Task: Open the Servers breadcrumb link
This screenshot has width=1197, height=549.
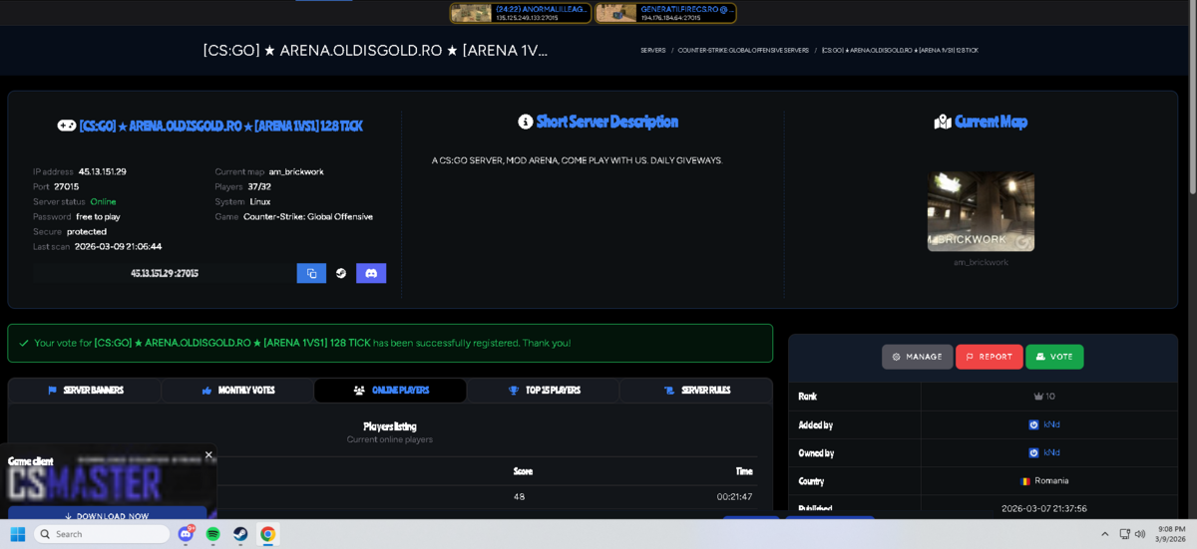Action: coord(653,50)
